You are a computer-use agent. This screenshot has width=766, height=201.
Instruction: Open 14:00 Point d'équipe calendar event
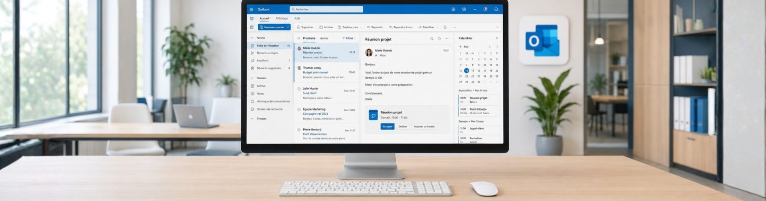pos(479,111)
